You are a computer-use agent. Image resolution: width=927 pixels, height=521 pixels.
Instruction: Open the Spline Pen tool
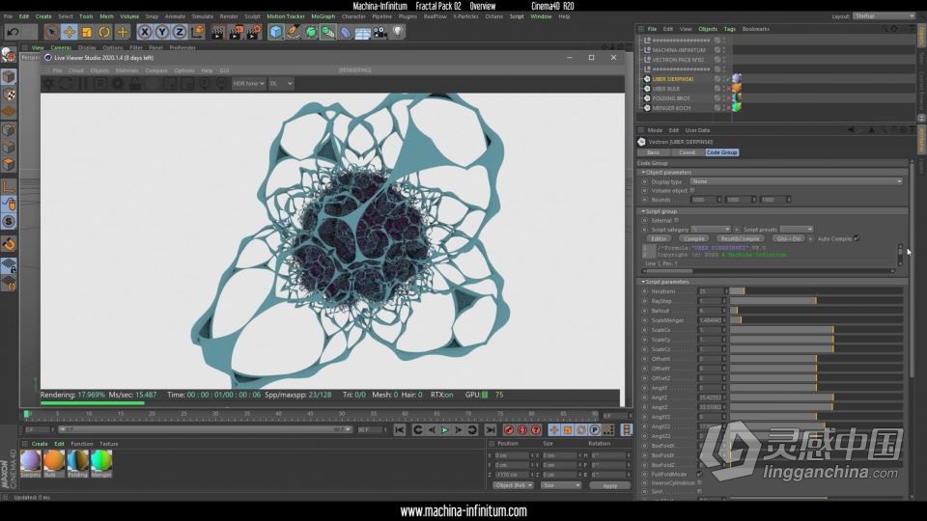(294, 32)
